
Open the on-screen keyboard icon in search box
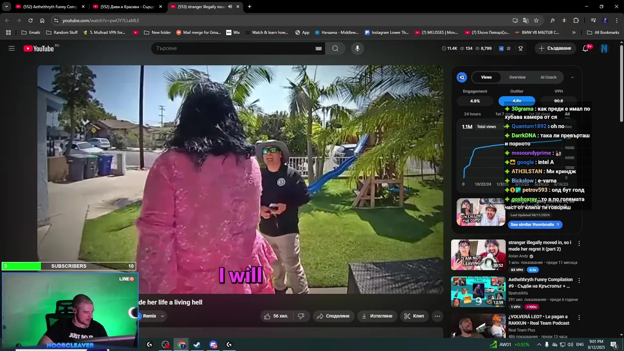point(318,48)
